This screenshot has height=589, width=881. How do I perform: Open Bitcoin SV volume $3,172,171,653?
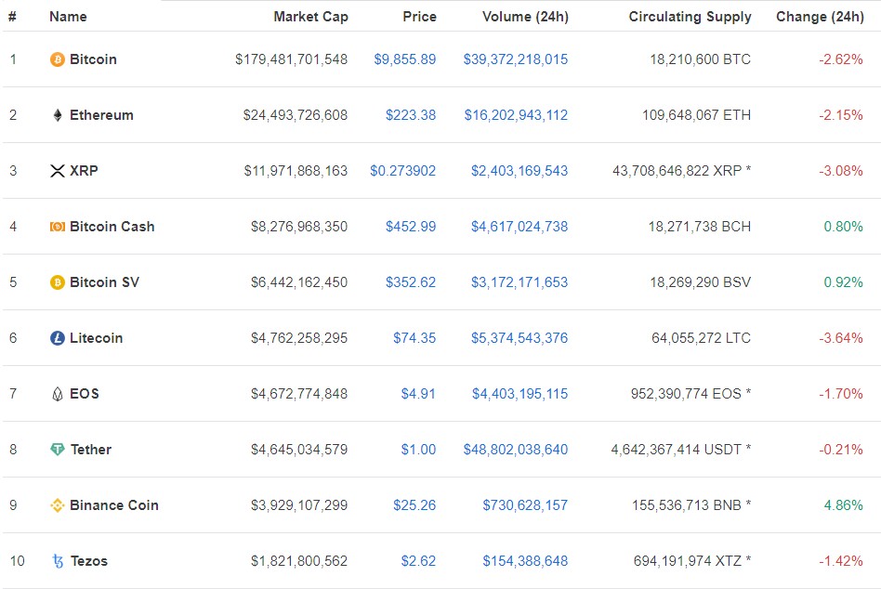pyautogui.click(x=519, y=281)
